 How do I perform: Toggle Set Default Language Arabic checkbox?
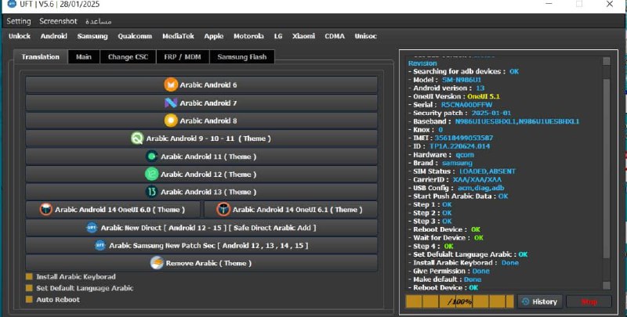coord(29,288)
